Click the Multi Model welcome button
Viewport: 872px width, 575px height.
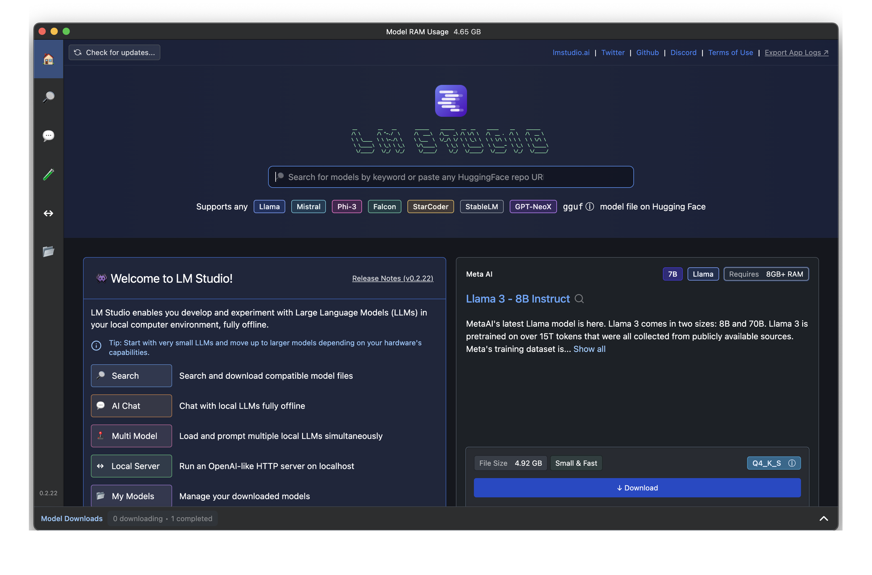(131, 436)
